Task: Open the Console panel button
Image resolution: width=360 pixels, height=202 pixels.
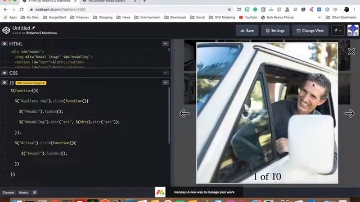Action: [x=8, y=192]
